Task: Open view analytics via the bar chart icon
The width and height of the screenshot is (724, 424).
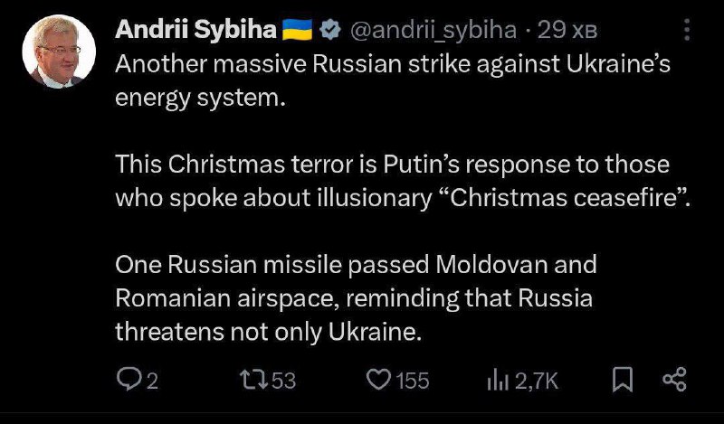Action: tap(498, 380)
